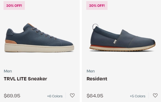Click the $64.95 price text
The width and height of the screenshot is (161, 102).
coord(95,96)
